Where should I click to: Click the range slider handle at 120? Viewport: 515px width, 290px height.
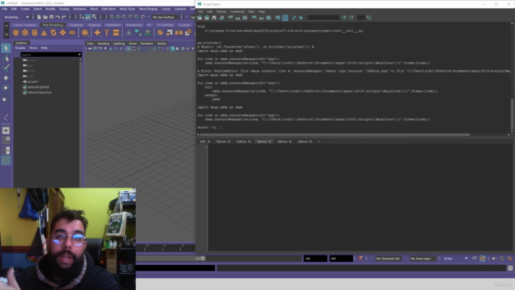(x=203, y=259)
